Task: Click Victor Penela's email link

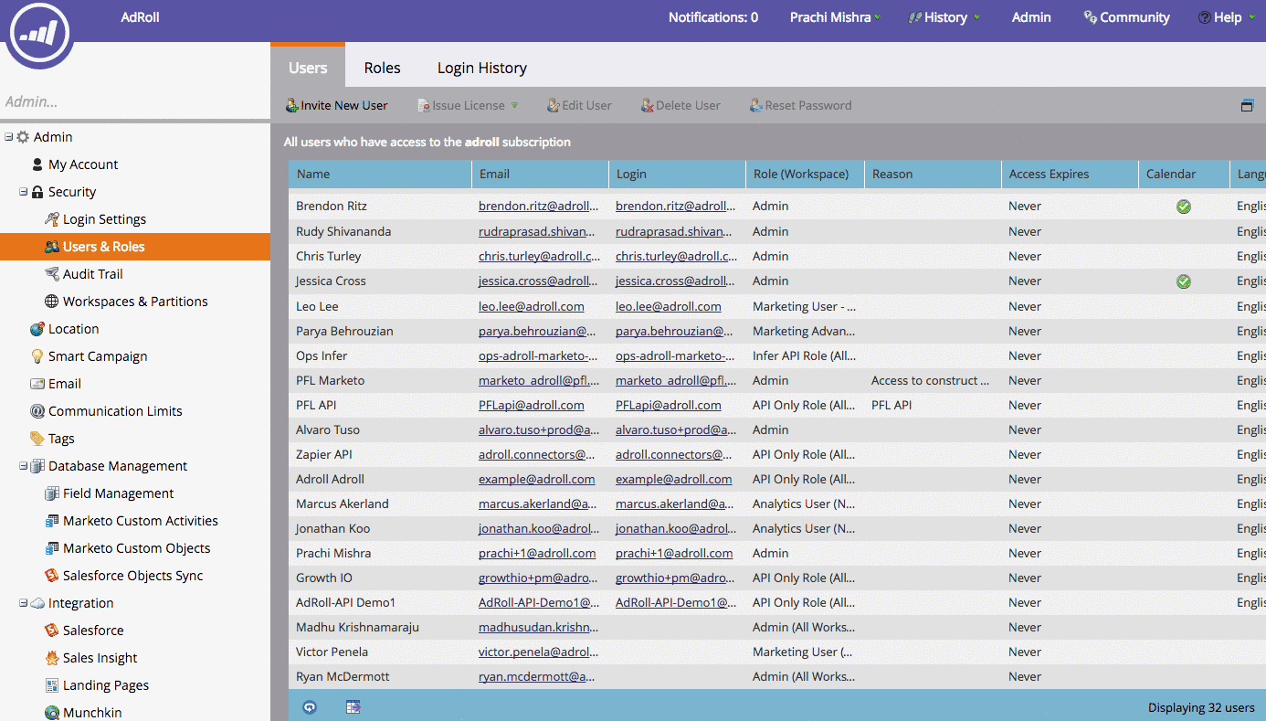Action: point(540,652)
